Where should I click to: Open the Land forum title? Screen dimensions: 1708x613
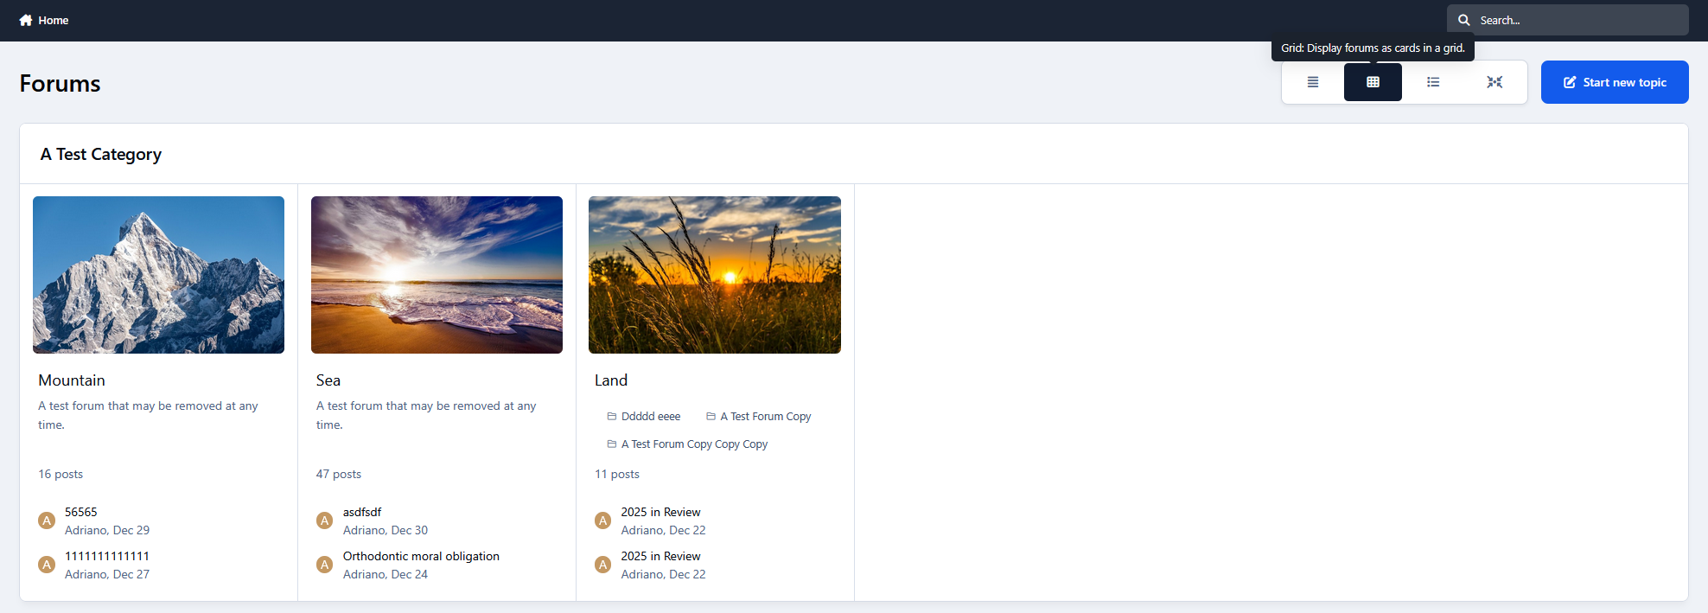point(610,380)
